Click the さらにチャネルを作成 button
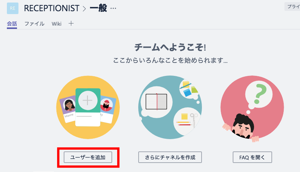This screenshot has height=172, width=300. coord(170,157)
